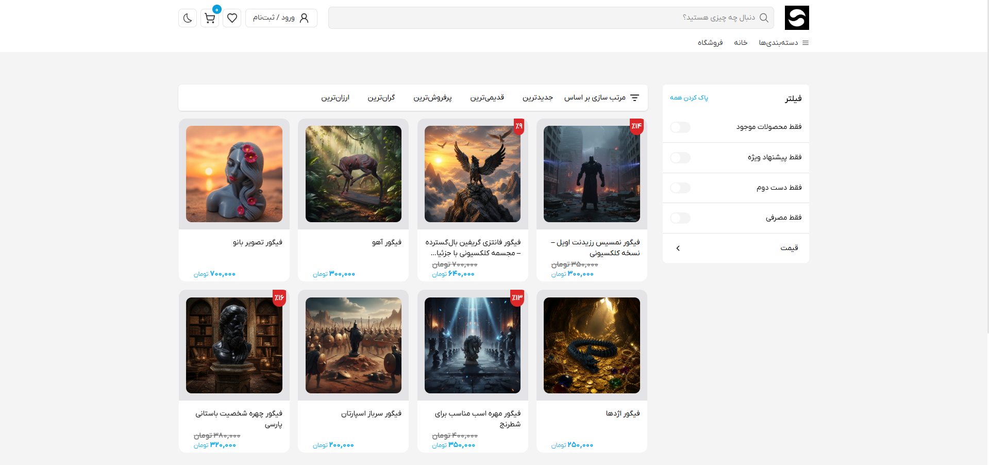This screenshot has width=989, height=465.
Task: Click the ۲۰۰,۰۰۰ تومان price of Spartan figure
Action: click(x=333, y=445)
